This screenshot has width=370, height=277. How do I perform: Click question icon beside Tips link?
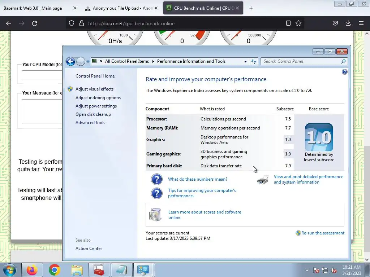157,193
